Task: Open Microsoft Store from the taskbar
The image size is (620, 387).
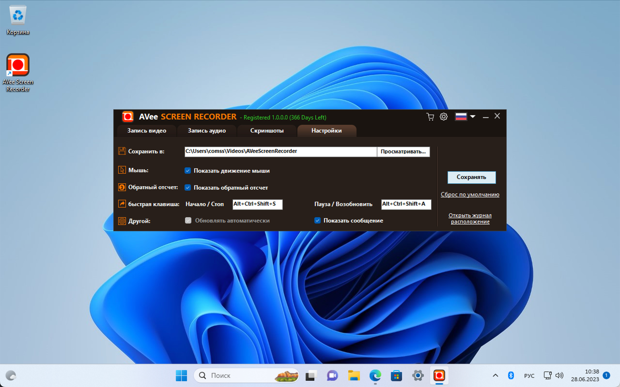Action: coord(396,375)
